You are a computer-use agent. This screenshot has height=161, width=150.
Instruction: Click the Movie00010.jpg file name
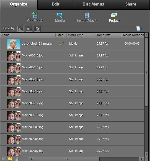32,115
